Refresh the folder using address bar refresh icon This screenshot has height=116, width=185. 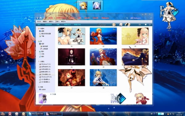point(127,18)
